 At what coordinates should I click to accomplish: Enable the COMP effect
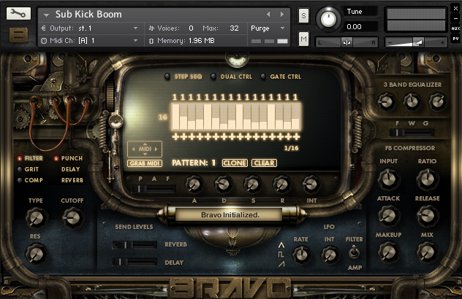point(20,180)
